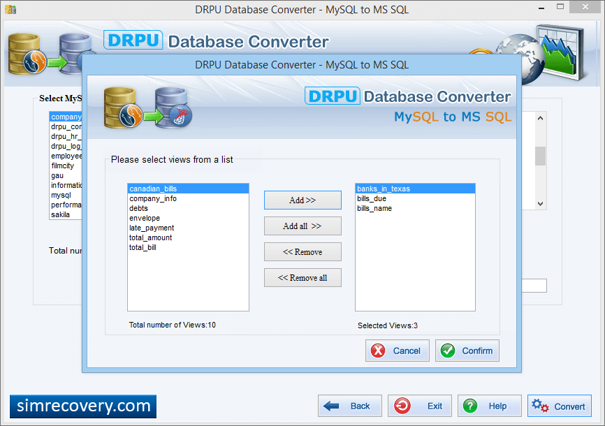This screenshot has height=426, width=605.
Task: Click the simrecovery.com link
Action: pos(83,406)
